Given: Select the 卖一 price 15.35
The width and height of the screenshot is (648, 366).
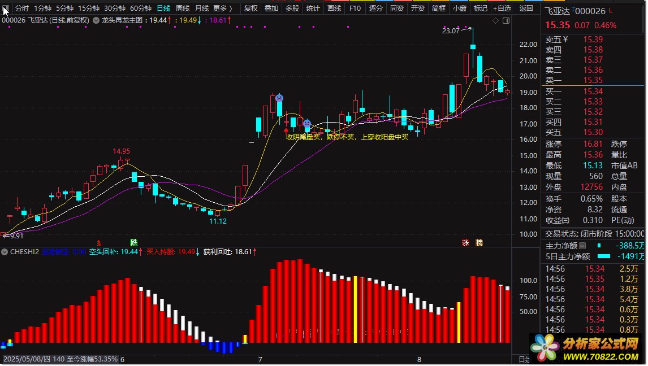Looking at the screenshot, I should (593, 80).
